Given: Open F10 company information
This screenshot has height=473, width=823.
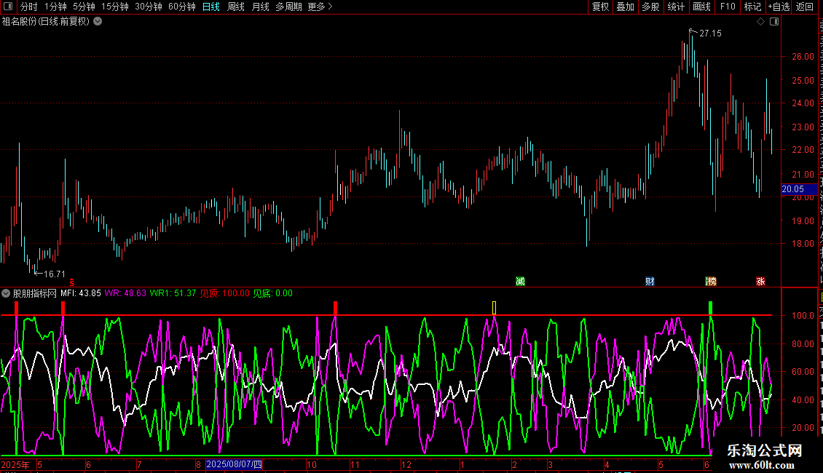Looking at the screenshot, I should pyautogui.click(x=728, y=7).
